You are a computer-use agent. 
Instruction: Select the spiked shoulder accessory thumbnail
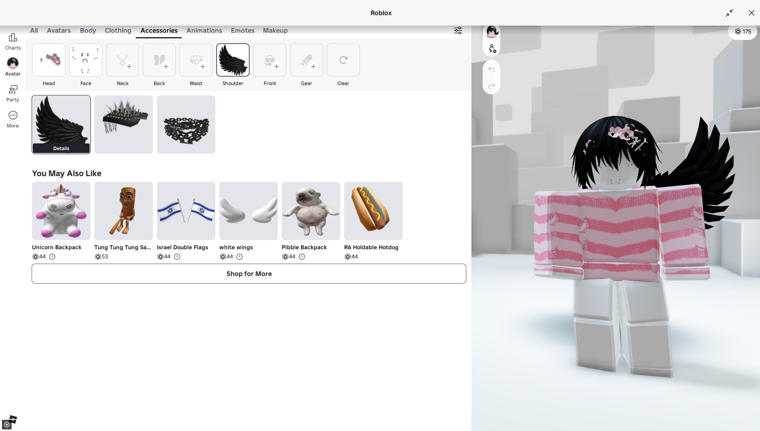(124, 125)
